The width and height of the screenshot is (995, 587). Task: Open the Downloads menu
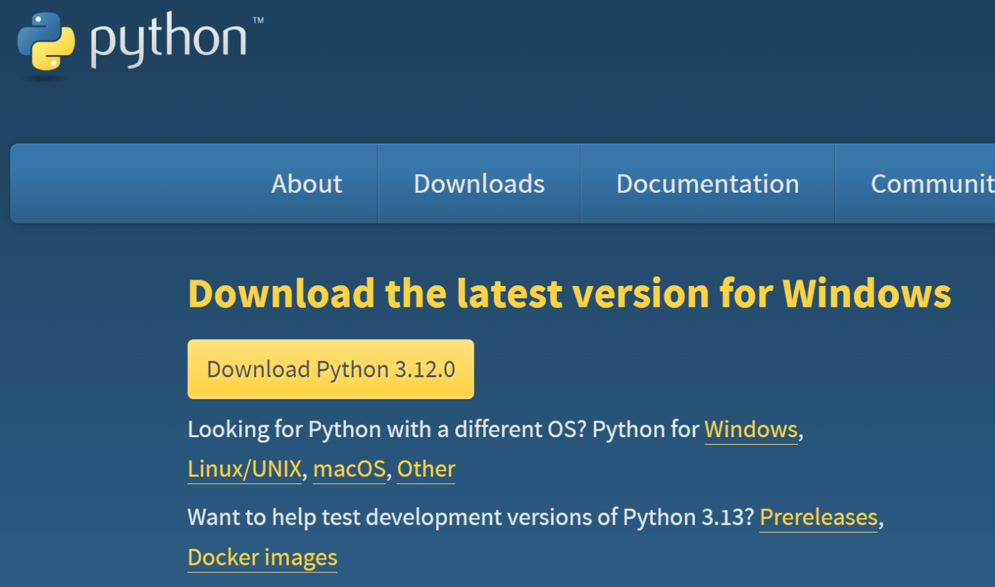click(x=479, y=184)
